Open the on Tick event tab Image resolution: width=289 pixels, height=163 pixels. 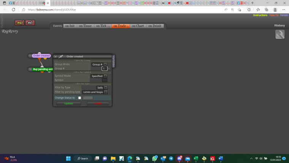pos(103,26)
